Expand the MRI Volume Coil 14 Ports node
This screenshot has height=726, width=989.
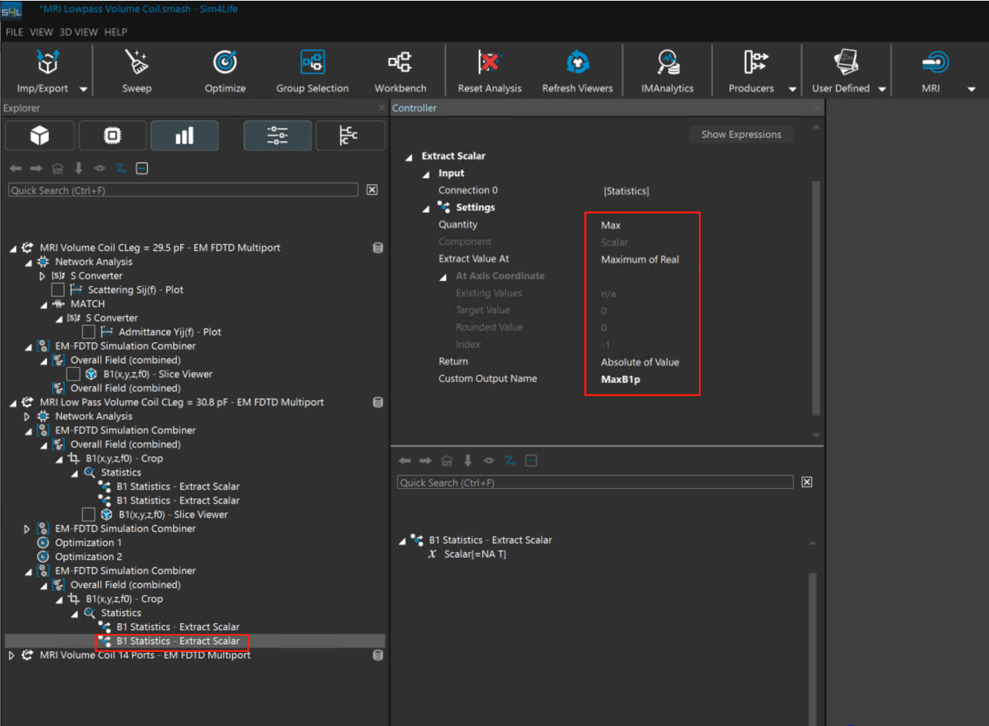(x=12, y=656)
